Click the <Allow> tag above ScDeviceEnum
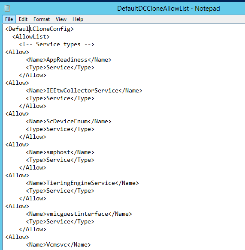The height and width of the screenshot is (250, 245). 17,114
